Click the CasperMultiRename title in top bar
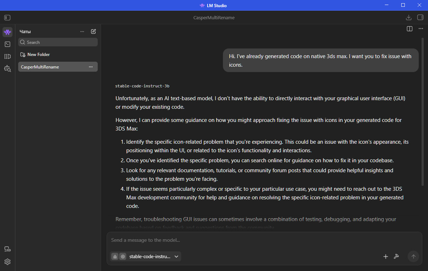This screenshot has width=428, height=271. tap(214, 17)
